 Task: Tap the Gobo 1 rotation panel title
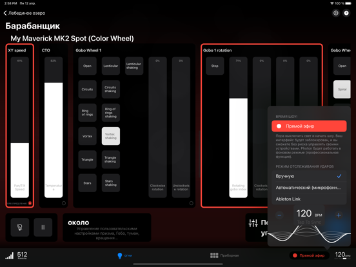(217, 50)
